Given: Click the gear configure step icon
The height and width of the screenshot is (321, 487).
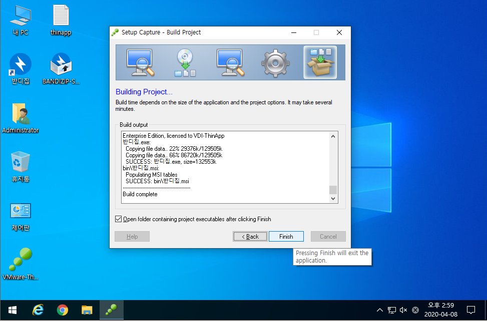Looking at the screenshot, I should click(x=275, y=63).
